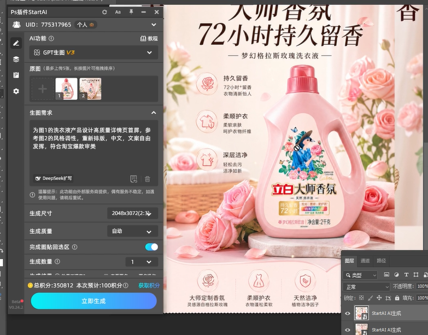Select reference image thumbnail 2
Viewport: 428px width, 335px height.
pos(90,89)
